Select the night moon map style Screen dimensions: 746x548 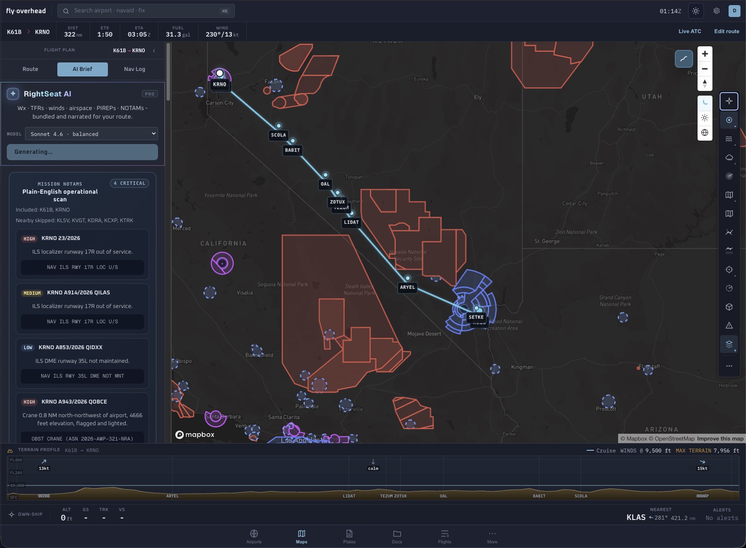pos(705,102)
